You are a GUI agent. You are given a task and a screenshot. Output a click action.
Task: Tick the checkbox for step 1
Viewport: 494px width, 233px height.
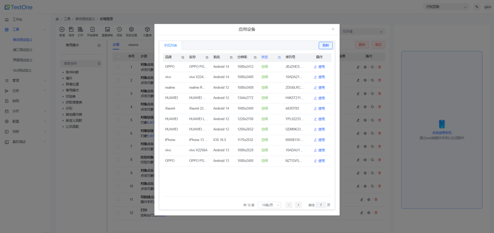pyautogui.click(x=119, y=67)
